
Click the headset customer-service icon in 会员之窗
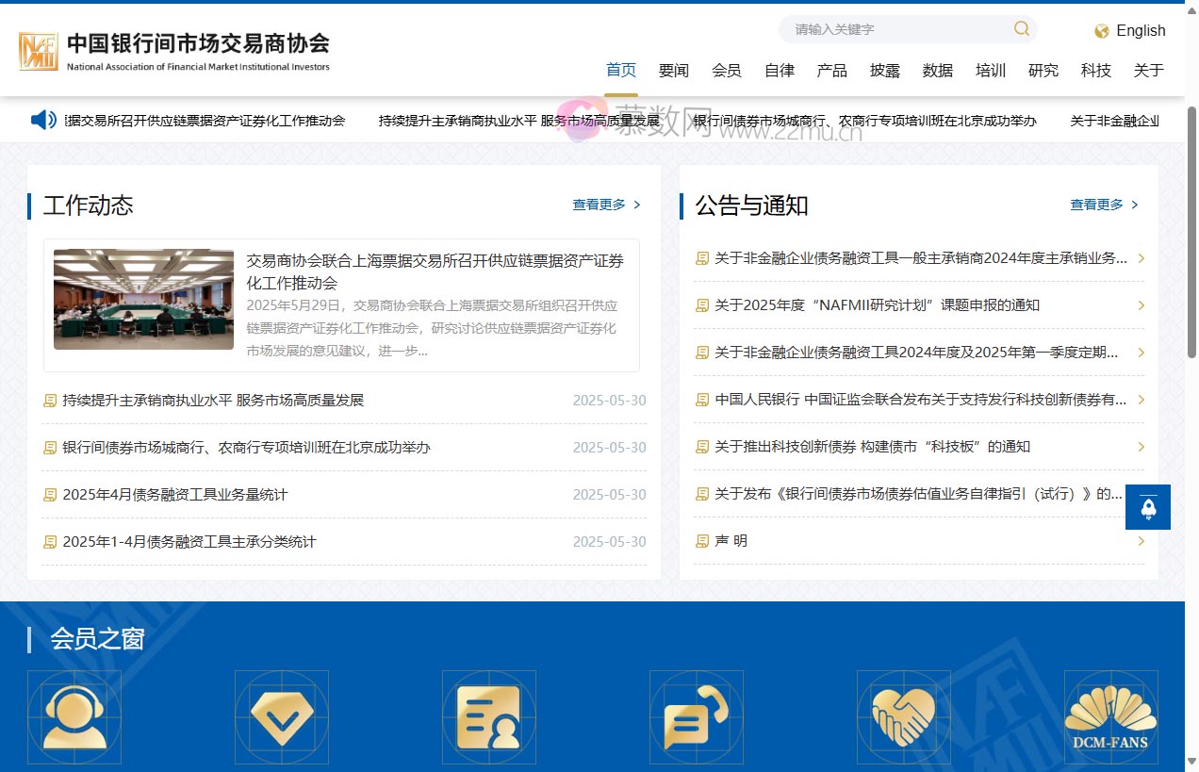(74, 717)
